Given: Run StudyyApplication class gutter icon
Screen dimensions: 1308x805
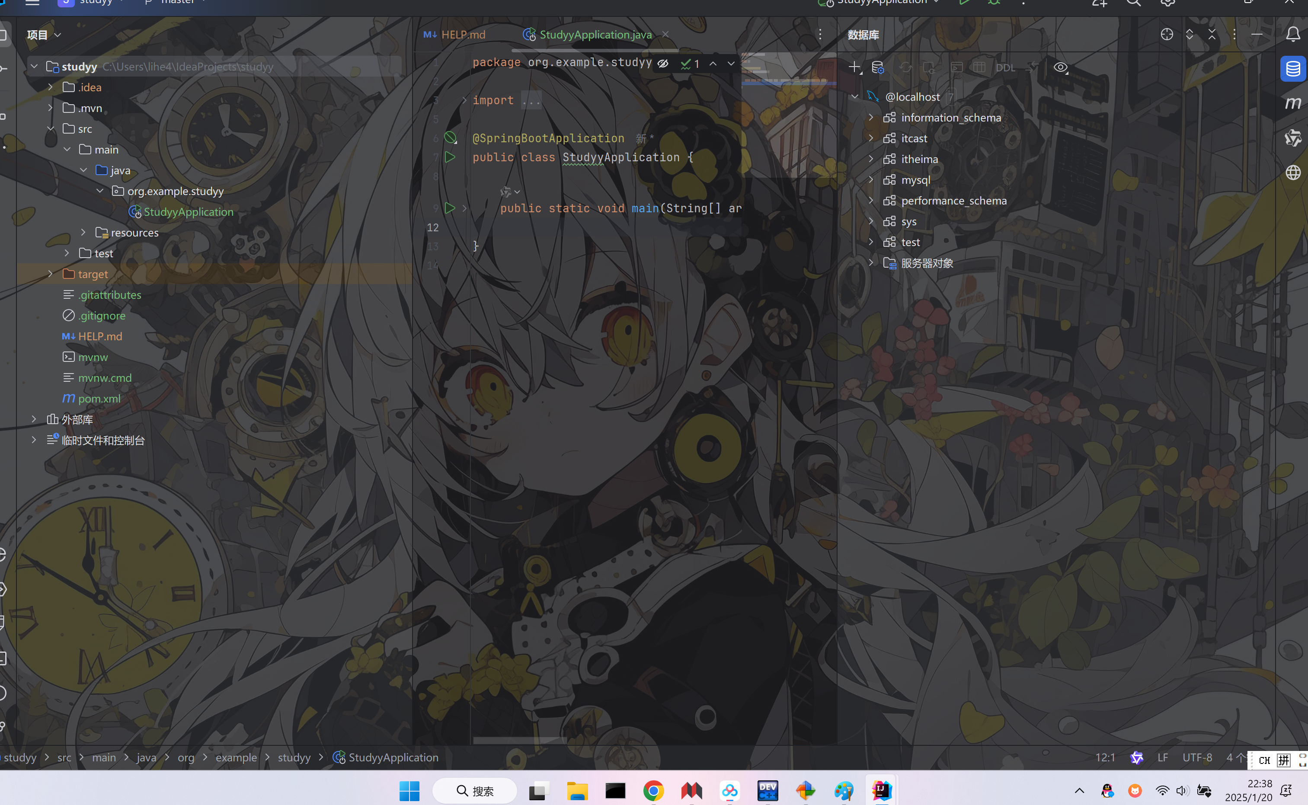Looking at the screenshot, I should (x=450, y=157).
